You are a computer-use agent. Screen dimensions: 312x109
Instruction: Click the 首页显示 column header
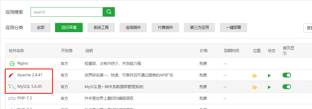[x=289, y=51]
